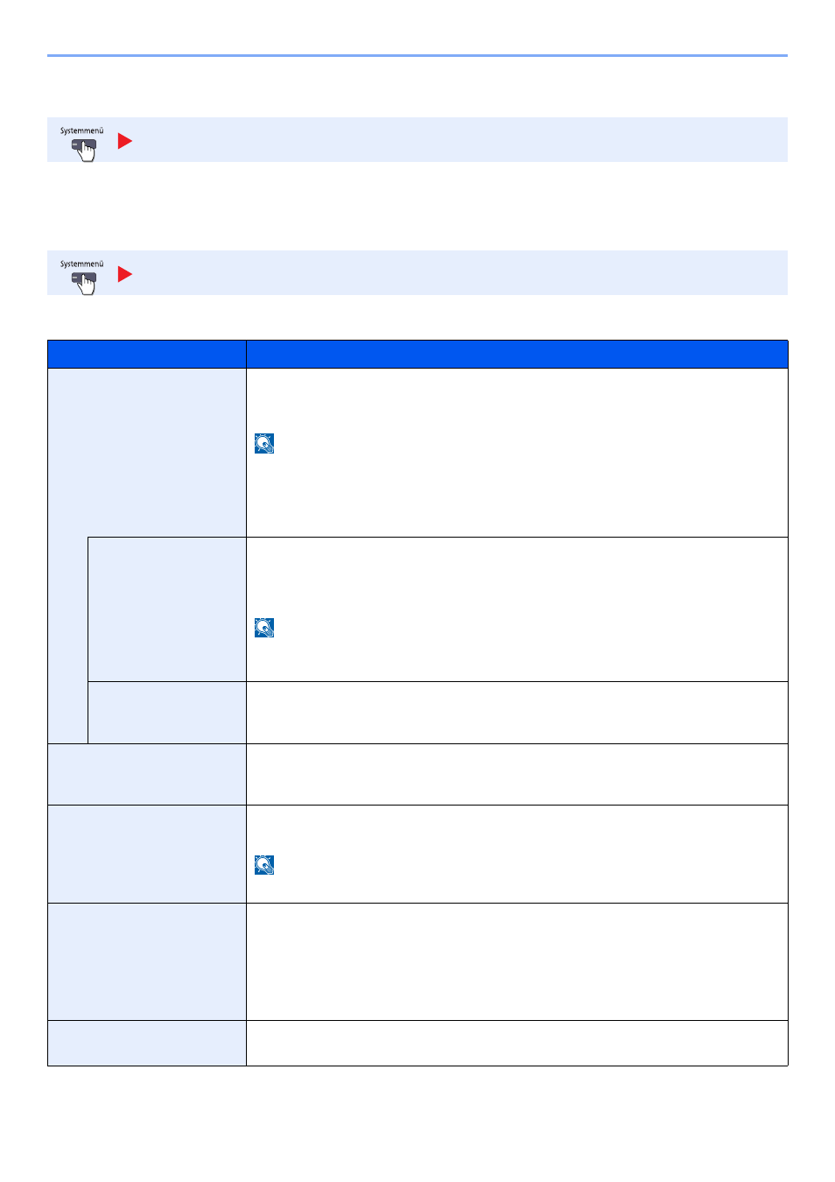The image size is (835, 1182).
Task: Click the second Systemmenü key icon
Action: coord(83,281)
